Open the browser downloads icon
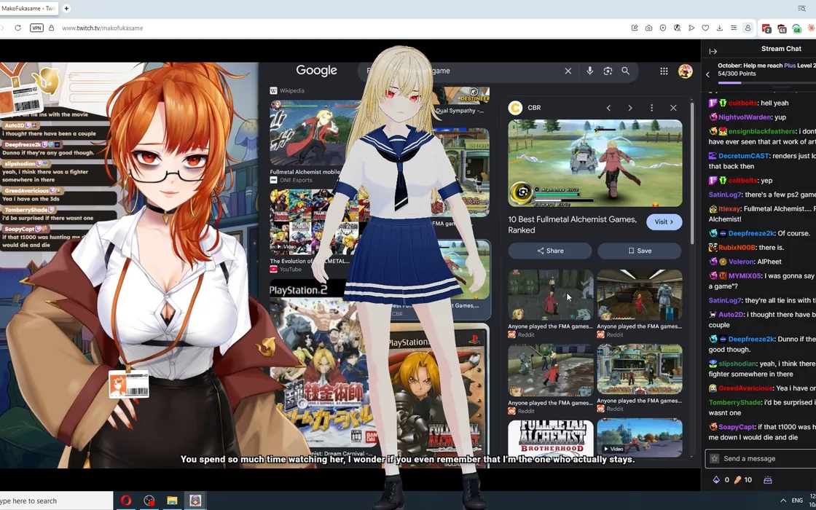 (720, 28)
